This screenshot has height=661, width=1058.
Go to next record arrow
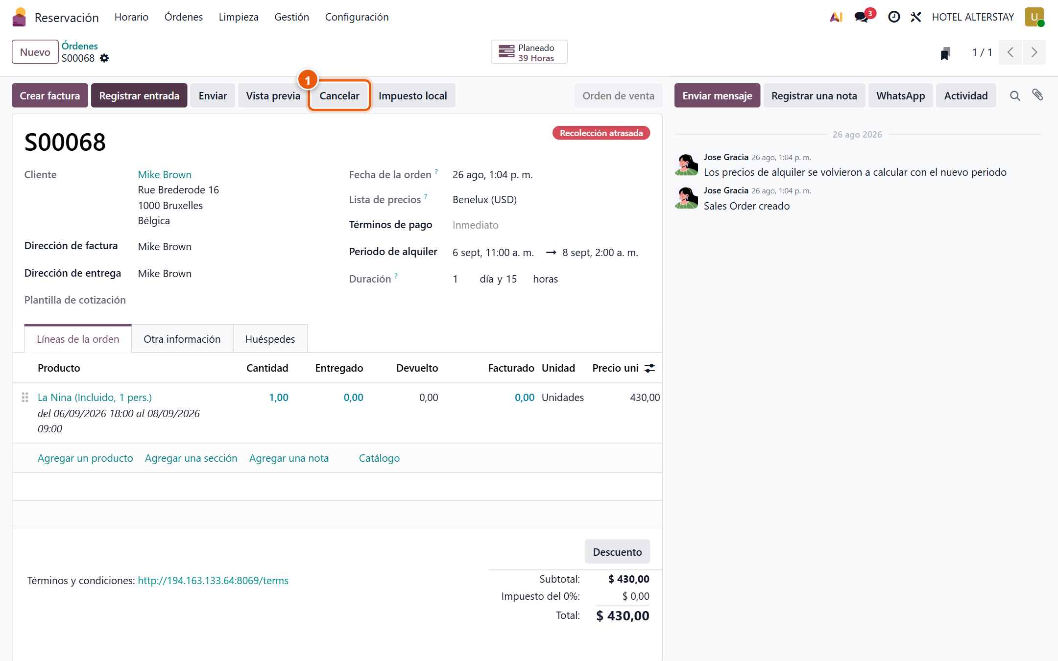pyautogui.click(x=1034, y=52)
